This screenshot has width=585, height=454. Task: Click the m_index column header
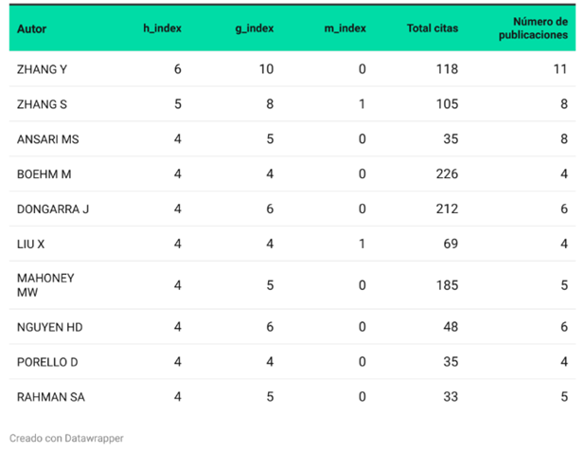tap(346, 28)
